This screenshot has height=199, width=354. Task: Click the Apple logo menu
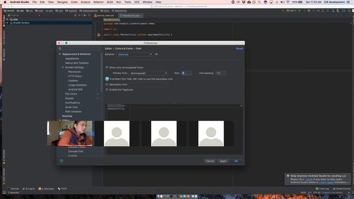[5, 2]
